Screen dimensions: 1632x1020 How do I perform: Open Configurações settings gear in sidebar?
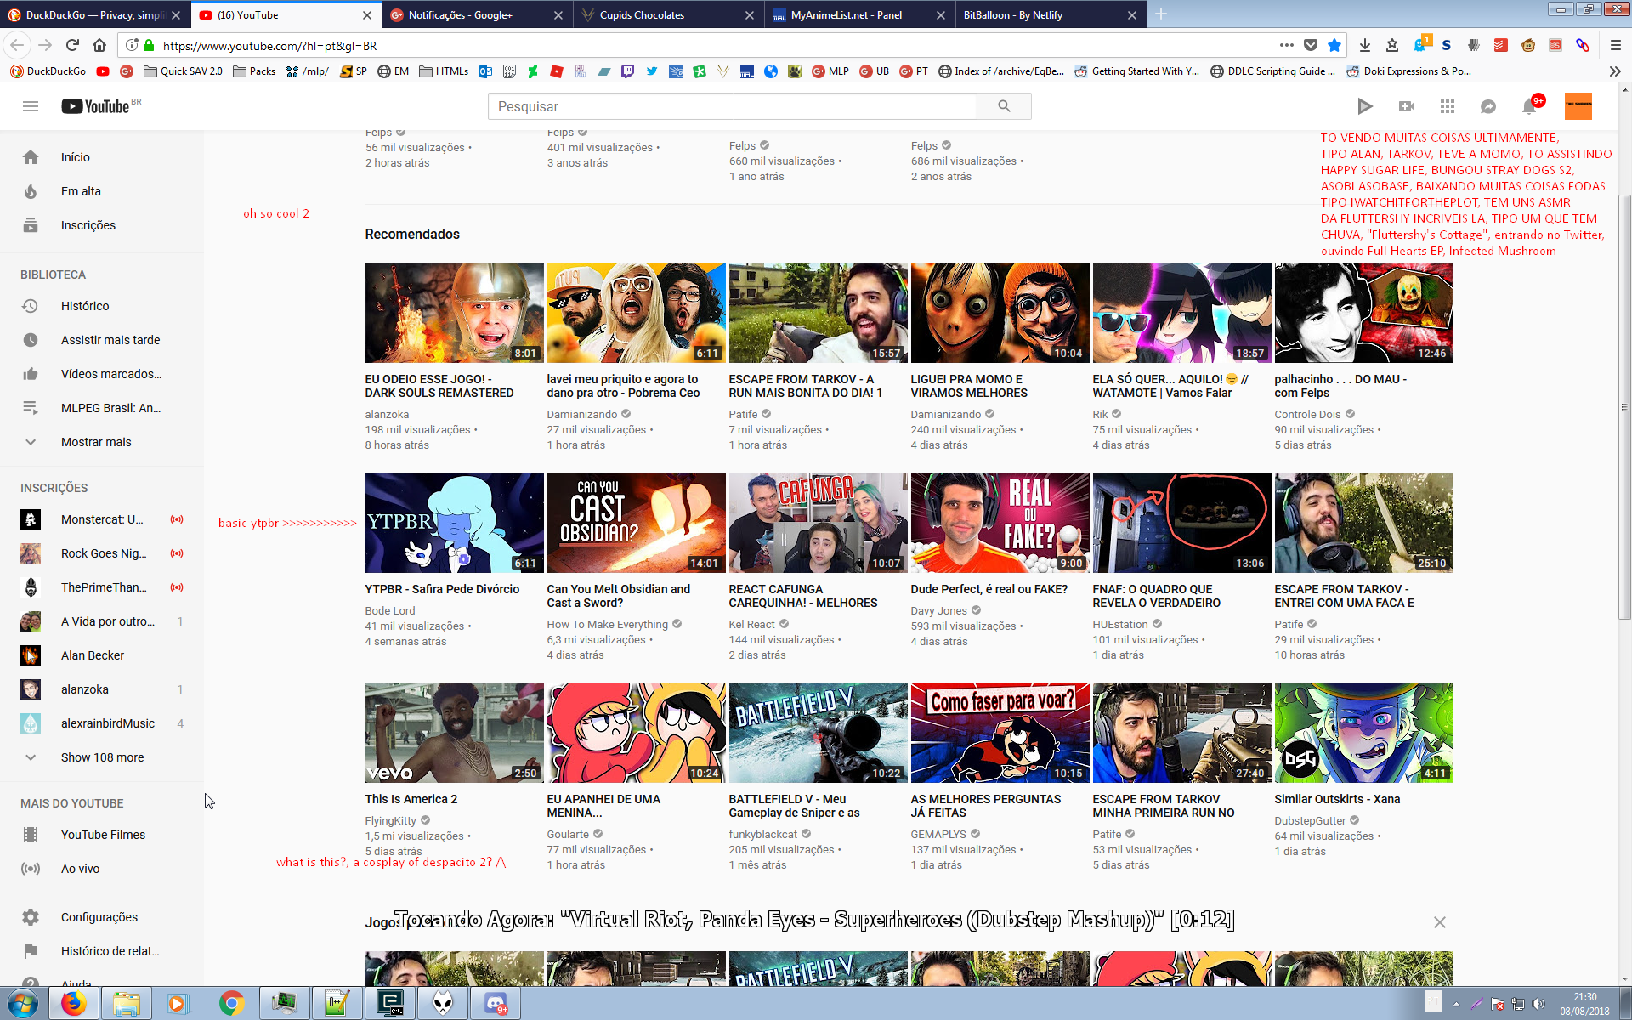99,917
